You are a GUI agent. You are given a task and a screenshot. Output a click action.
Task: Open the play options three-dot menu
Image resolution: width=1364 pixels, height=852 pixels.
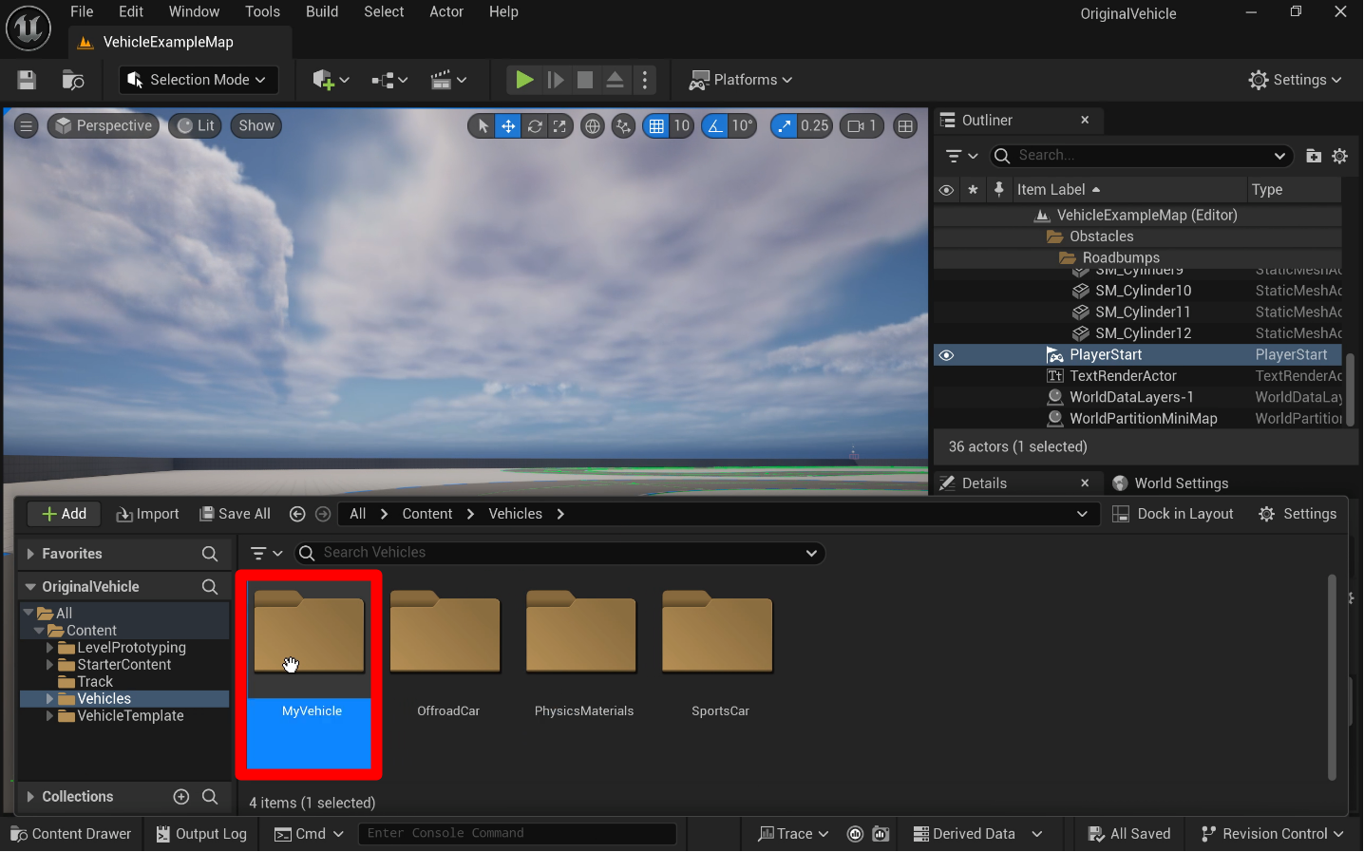point(645,80)
